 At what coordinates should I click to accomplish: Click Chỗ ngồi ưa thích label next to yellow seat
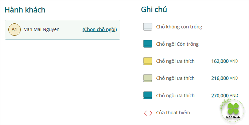[175, 61]
